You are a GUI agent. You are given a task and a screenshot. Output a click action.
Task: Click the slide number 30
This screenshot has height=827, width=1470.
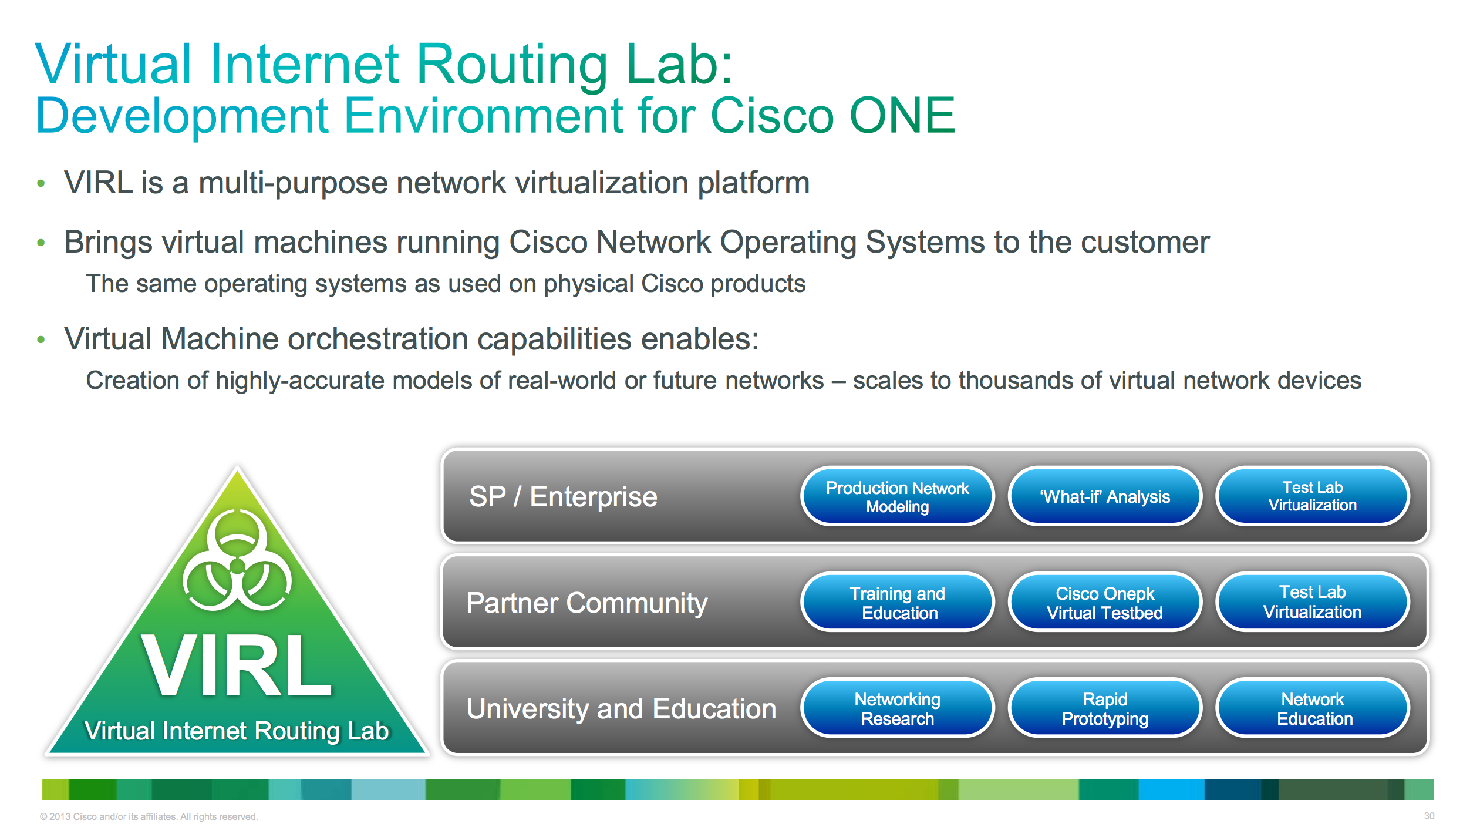(1429, 816)
